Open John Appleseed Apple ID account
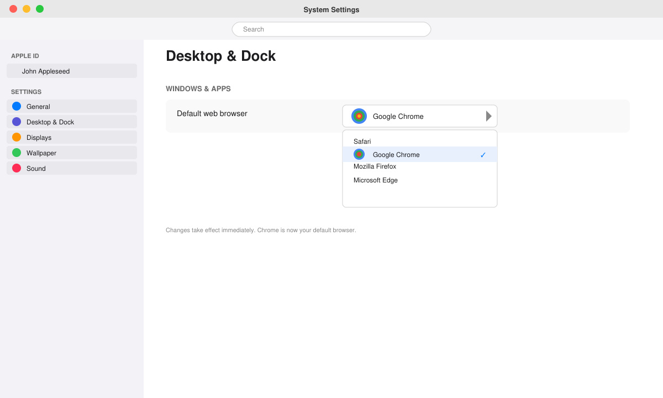Image resolution: width=663 pixels, height=398 pixels. click(x=72, y=71)
